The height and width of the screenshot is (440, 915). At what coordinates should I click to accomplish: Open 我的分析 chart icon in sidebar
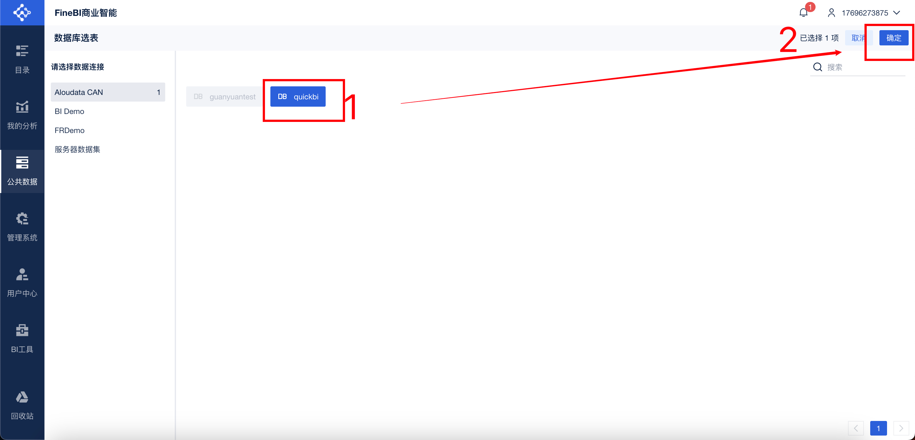22,106
